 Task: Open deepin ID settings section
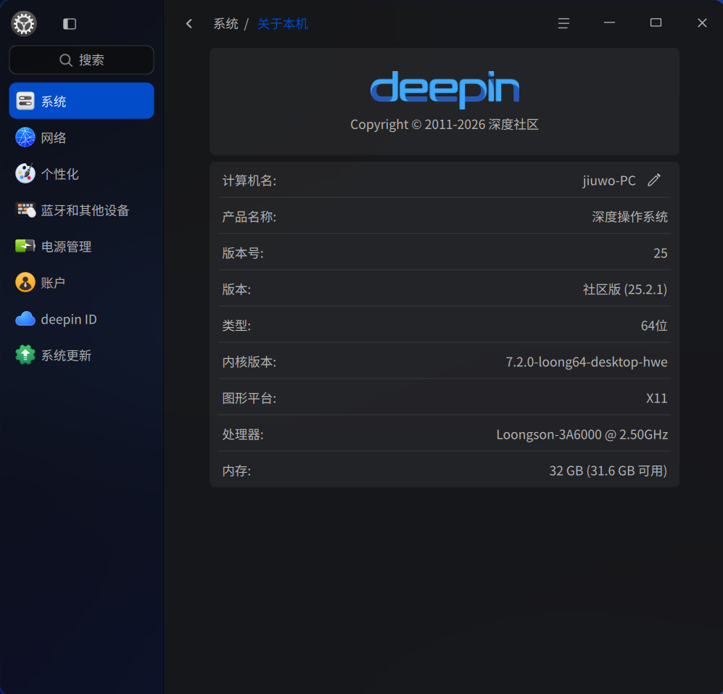click(82, 318)
